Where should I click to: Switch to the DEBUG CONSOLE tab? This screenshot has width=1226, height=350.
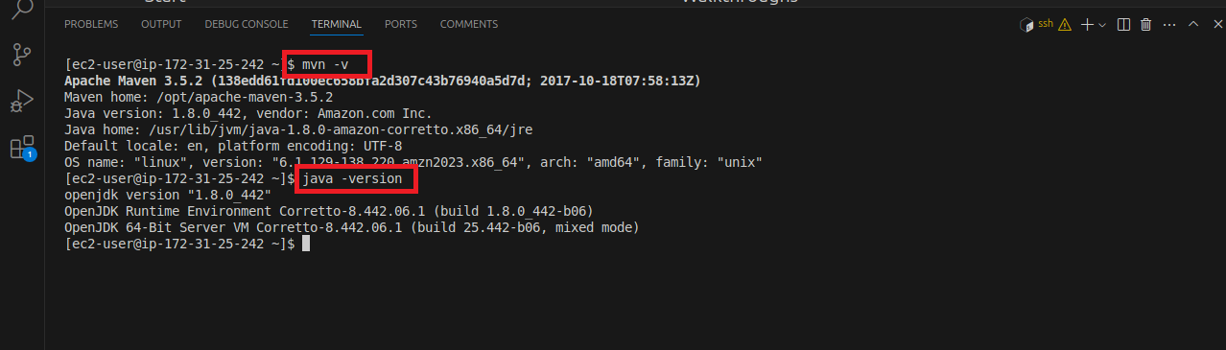[x=247, y=24]
